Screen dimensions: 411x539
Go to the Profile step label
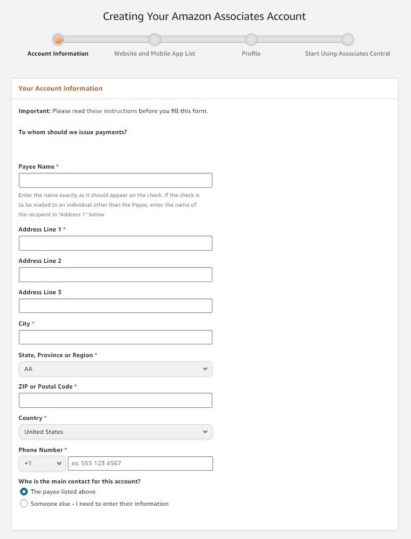(x=251, y=54)
